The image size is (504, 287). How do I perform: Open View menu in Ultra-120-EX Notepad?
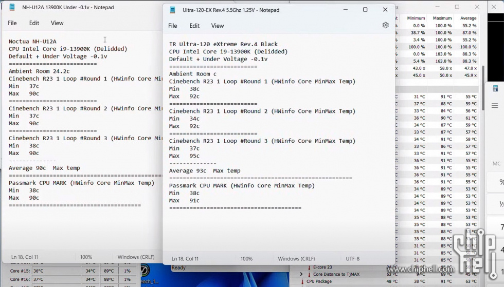coord(217,26)
